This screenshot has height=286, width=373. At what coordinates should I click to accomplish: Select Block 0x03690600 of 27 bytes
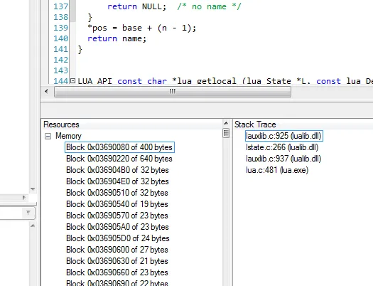(117, 250)
